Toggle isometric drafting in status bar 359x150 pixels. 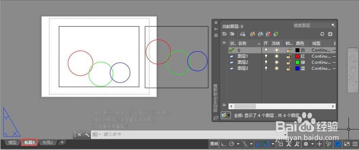[x=245, y=144]
